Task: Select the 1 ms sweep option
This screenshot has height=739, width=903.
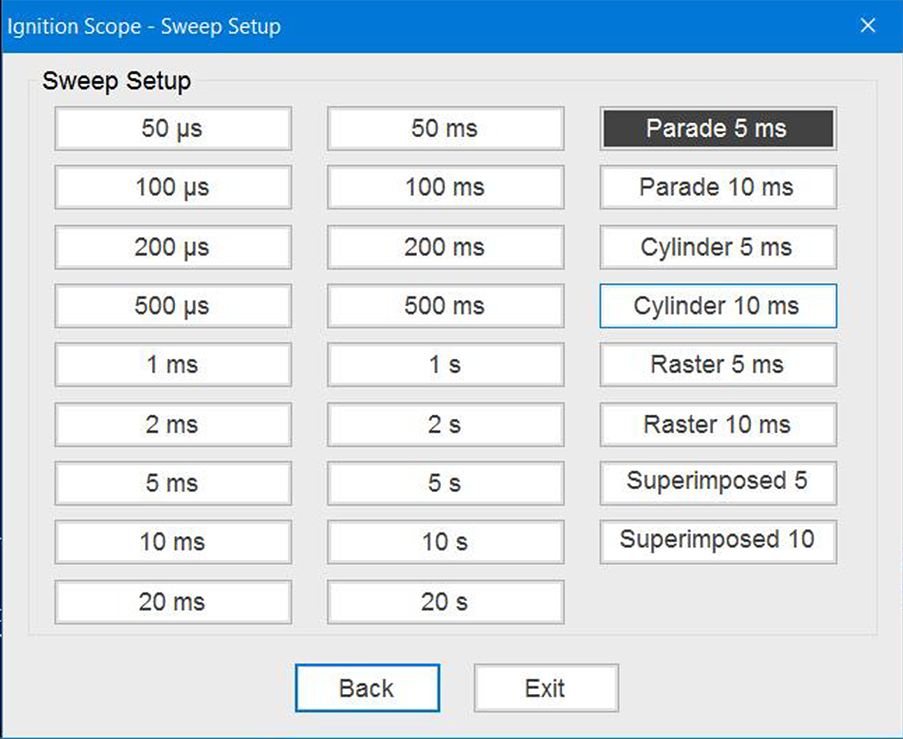Action: (x=173, y=365)
